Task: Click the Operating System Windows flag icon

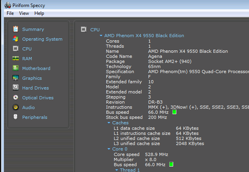Action: (16, 39)
